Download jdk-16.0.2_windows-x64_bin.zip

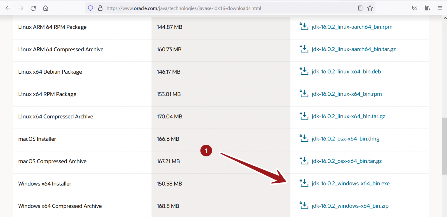click(x=350, y=206)
